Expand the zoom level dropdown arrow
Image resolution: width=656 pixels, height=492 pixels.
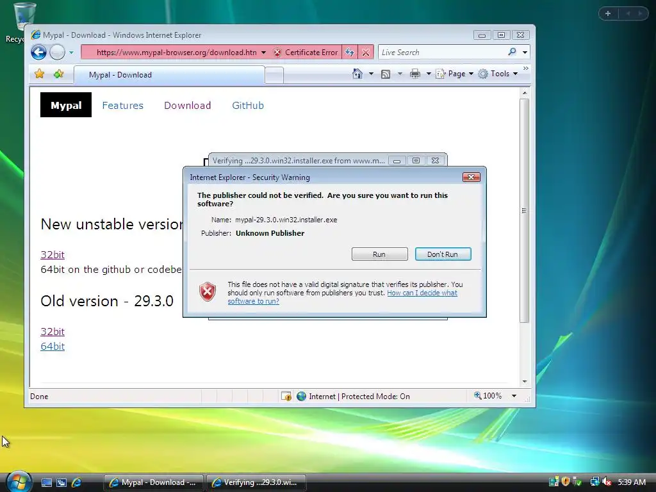point(514,396)
